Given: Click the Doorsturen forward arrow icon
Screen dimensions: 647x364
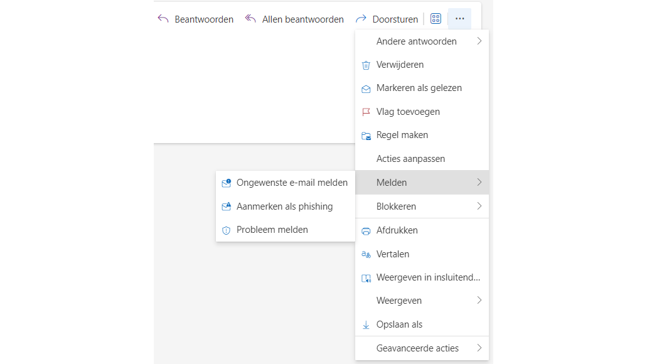Looking at the screenshot, I should point(361,19).
